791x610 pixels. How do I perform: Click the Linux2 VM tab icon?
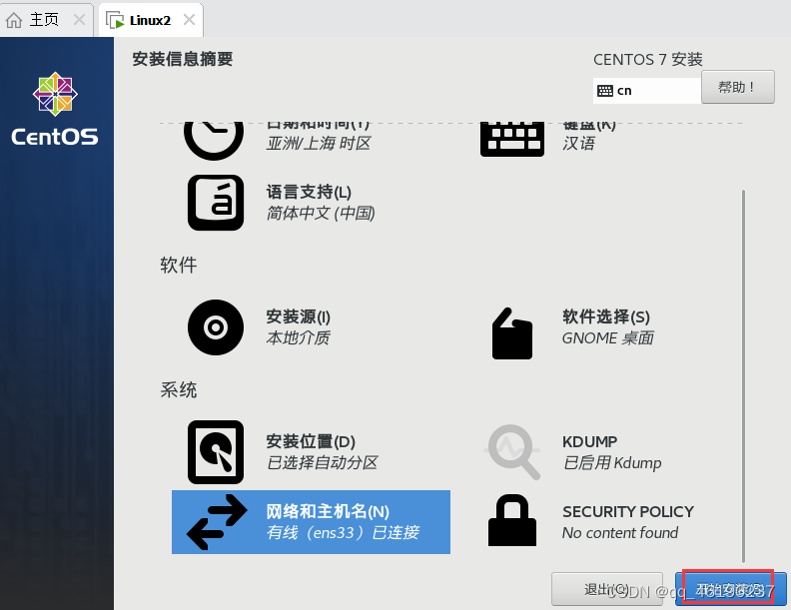point(115,20)
